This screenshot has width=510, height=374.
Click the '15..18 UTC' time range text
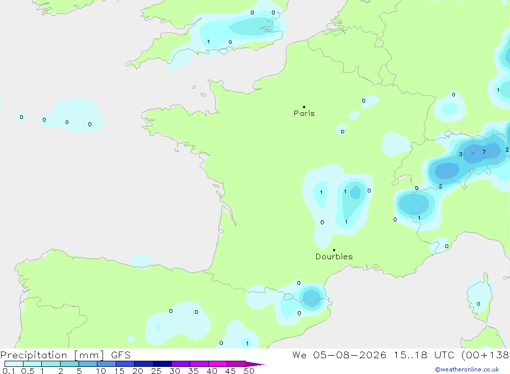coord(424,355)
